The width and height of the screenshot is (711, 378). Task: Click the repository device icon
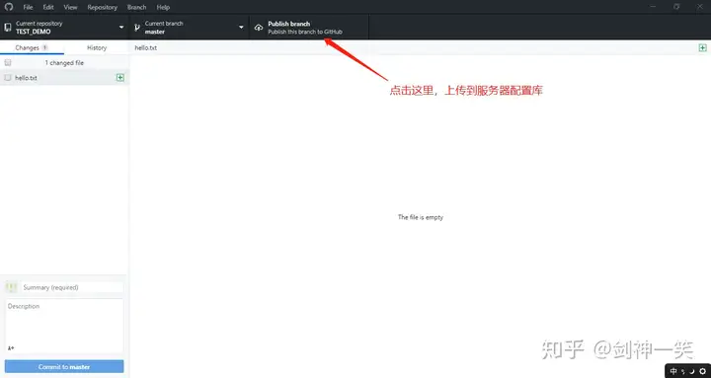pyautogui.click(x=8, y=28)
